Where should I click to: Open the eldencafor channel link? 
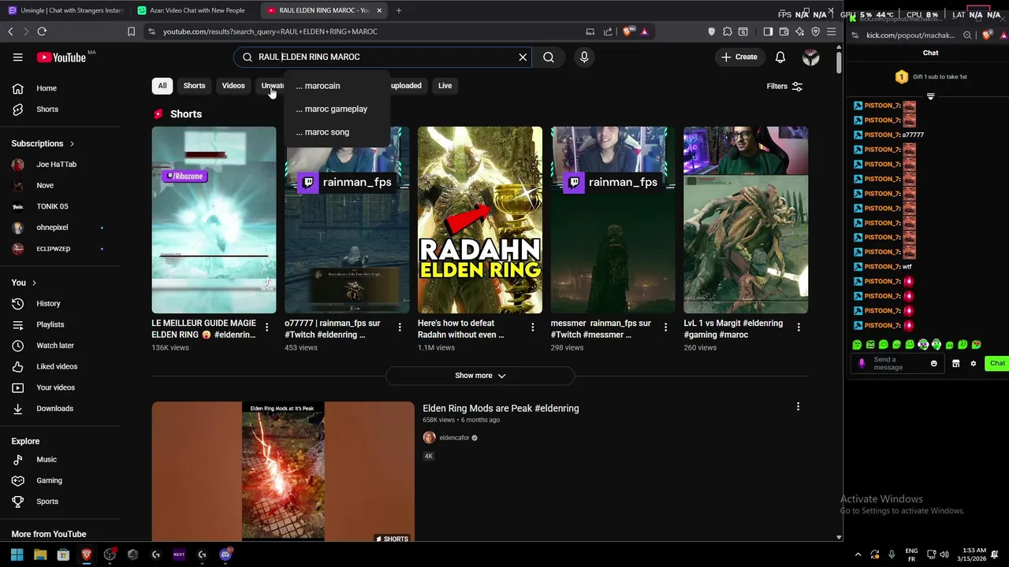[454, 438]
